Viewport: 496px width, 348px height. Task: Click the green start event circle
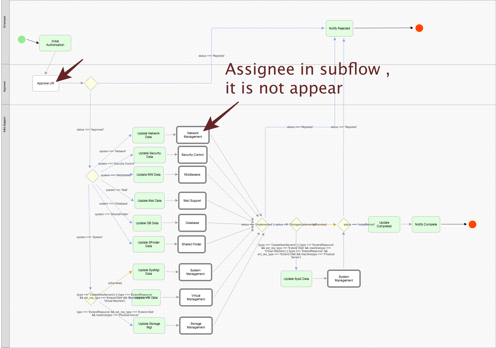(22, 39)
